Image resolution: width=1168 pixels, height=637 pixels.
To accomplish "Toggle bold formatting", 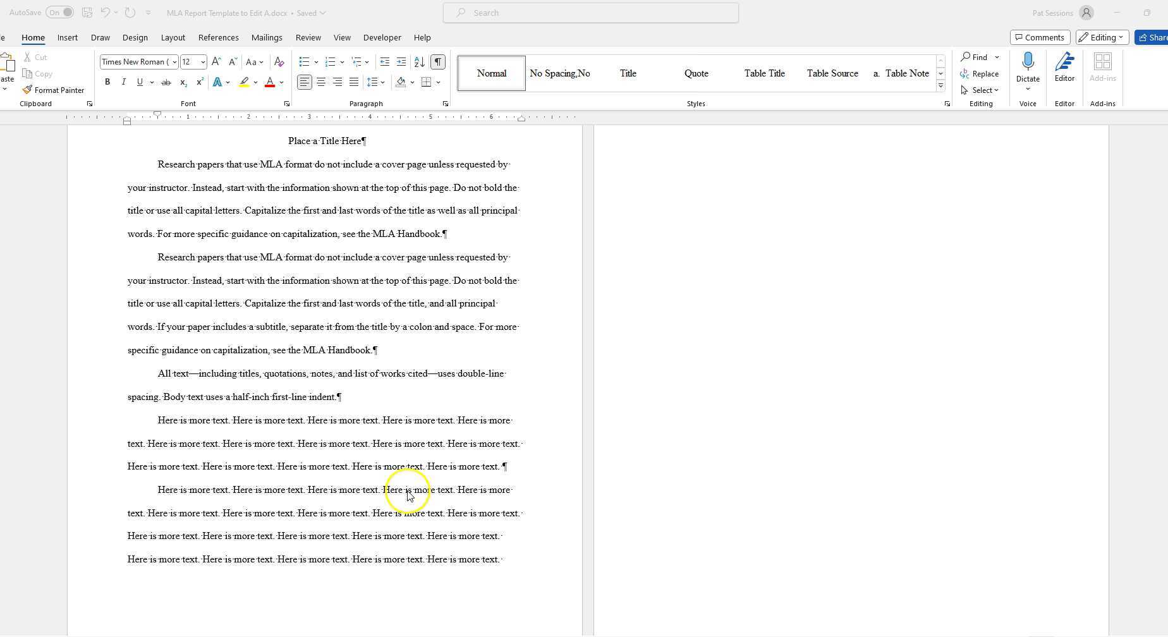I will coord(107,82).
